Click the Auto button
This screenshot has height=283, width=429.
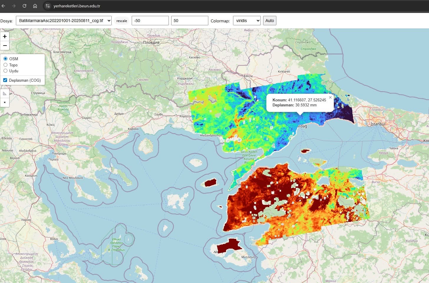tap(269, 21)
